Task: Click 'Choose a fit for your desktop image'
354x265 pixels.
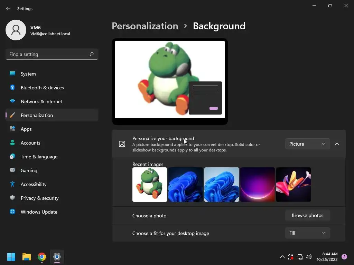Action: point(171,233)
